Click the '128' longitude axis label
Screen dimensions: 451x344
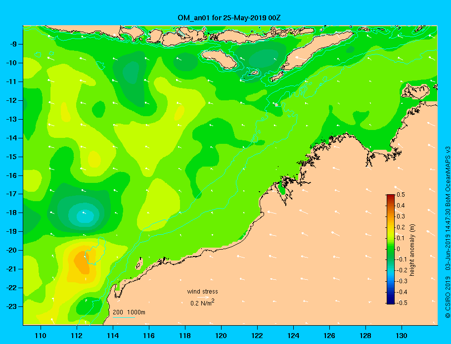click(x=365, y=336)
